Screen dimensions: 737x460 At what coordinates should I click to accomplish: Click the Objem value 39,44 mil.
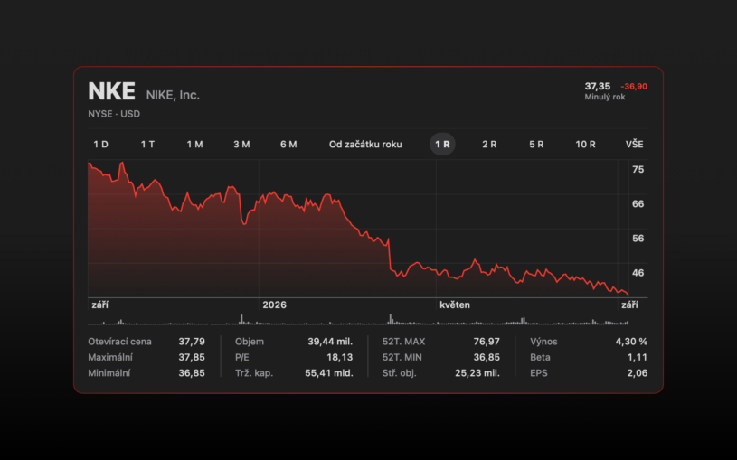330,342
